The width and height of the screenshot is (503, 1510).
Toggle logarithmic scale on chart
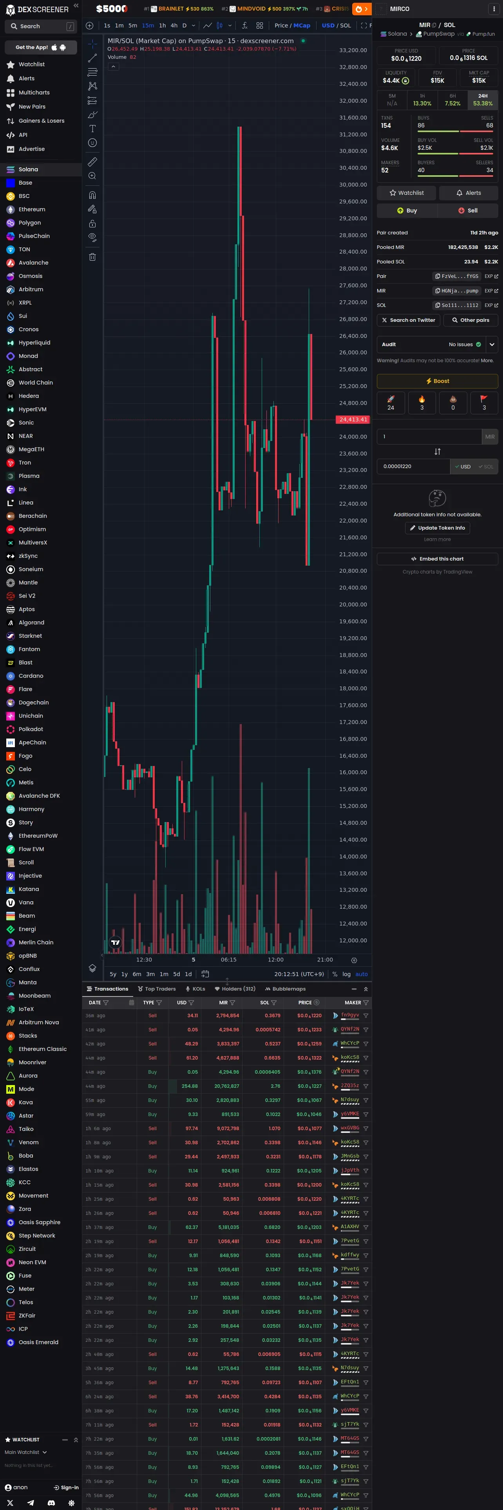tap(347, 974)
